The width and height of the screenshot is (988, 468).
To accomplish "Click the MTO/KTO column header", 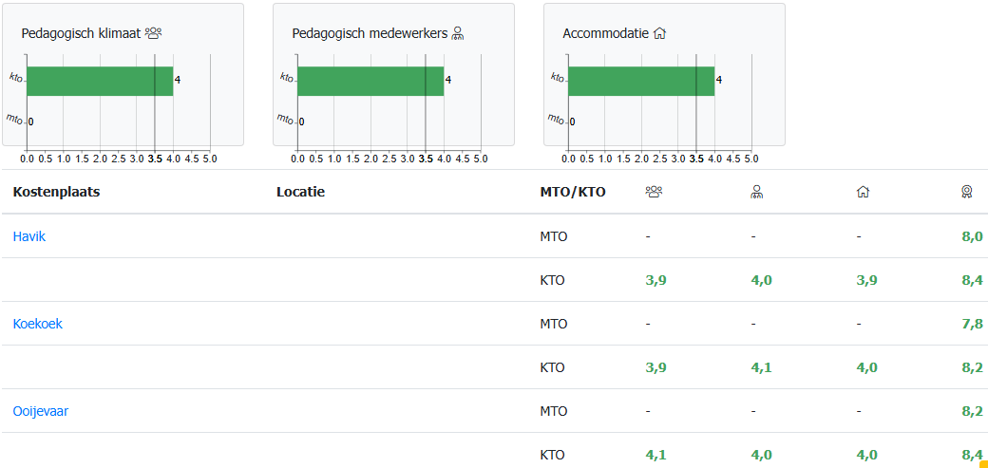I will [x=573, y=192].
